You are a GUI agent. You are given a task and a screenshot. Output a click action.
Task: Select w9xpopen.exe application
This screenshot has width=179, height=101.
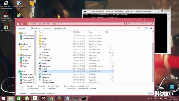coord(47,80)
